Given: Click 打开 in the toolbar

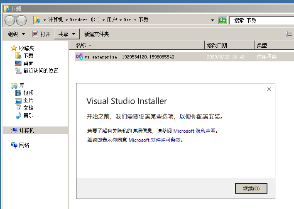Looking at the screenshot, I should pos(45,34).
